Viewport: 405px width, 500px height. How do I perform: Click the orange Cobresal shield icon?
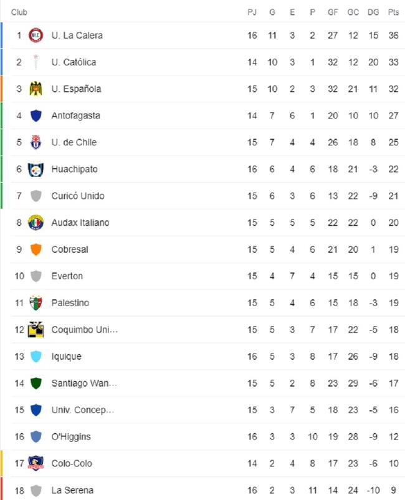click(x=36, y=249)
